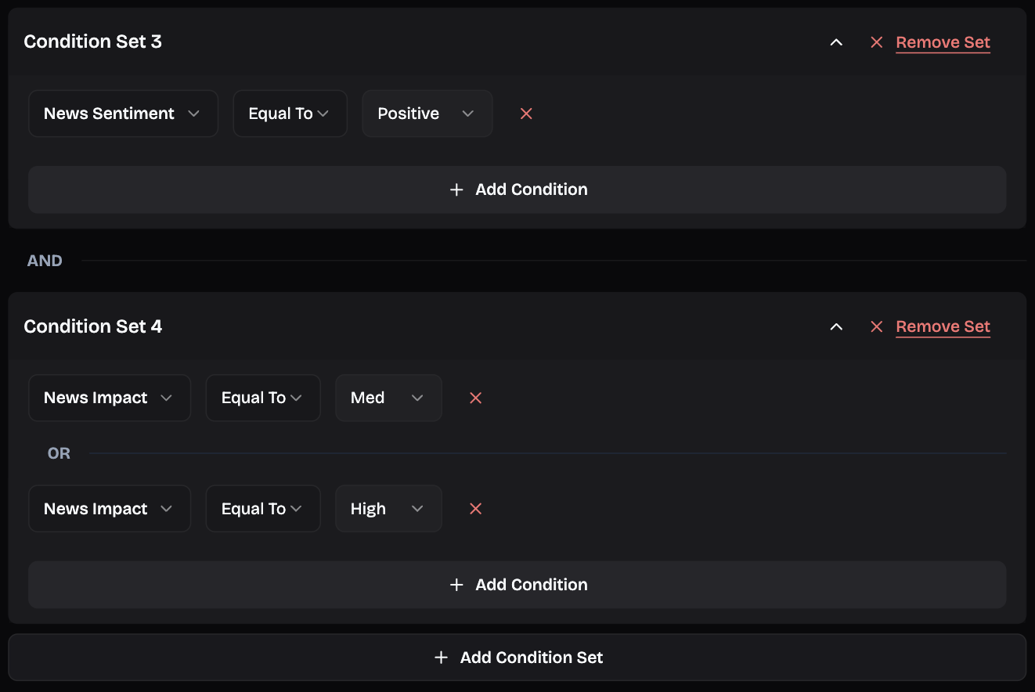Open the Med value dropdown
The height and width of the screenshot is (692, 1035).
pyautogui.click(x=388, y=398)
